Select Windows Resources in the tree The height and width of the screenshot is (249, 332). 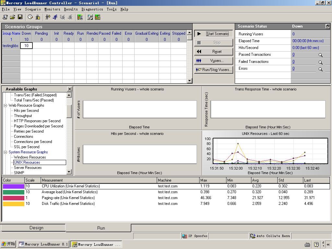pyautogui.click(x=30, y=157)
